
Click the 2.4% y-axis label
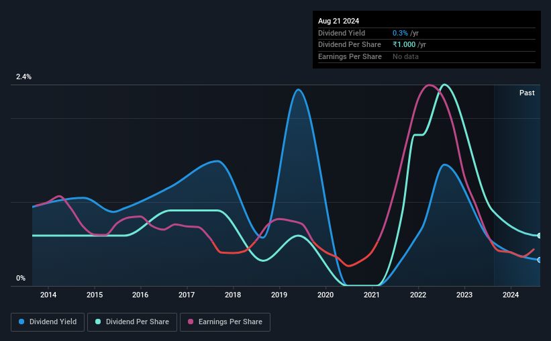point(23,77)
